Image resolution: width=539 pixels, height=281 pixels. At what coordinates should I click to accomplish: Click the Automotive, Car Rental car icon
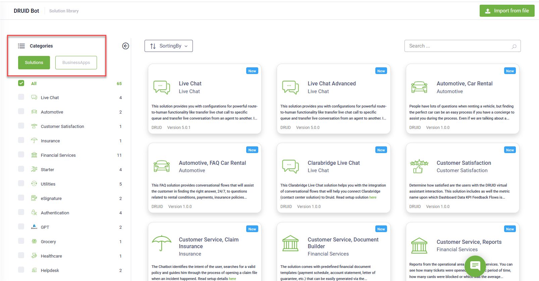tap(419, 87)
